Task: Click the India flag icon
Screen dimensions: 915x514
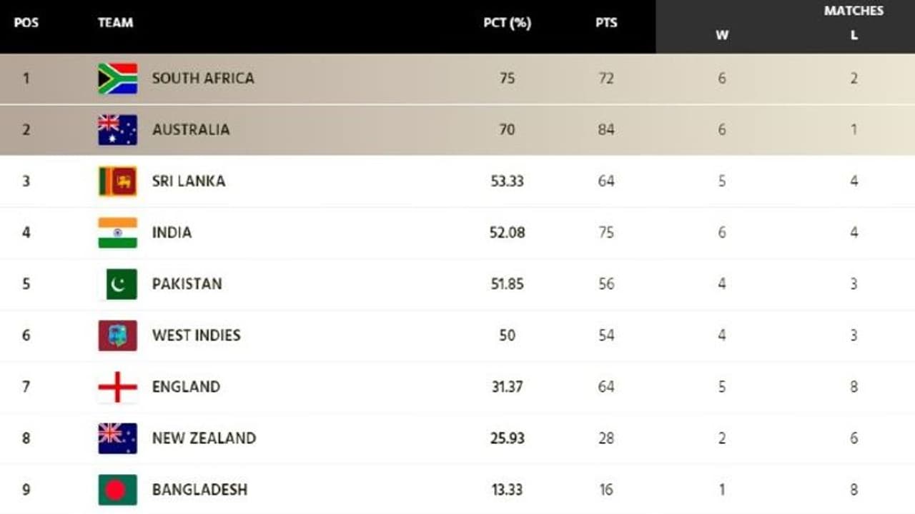Action: coord(117,233)
